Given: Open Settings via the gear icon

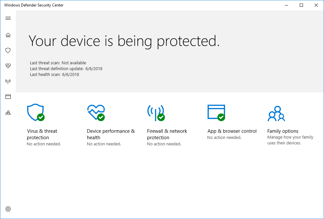Looking at the screenshot, I should click(8, 209).
